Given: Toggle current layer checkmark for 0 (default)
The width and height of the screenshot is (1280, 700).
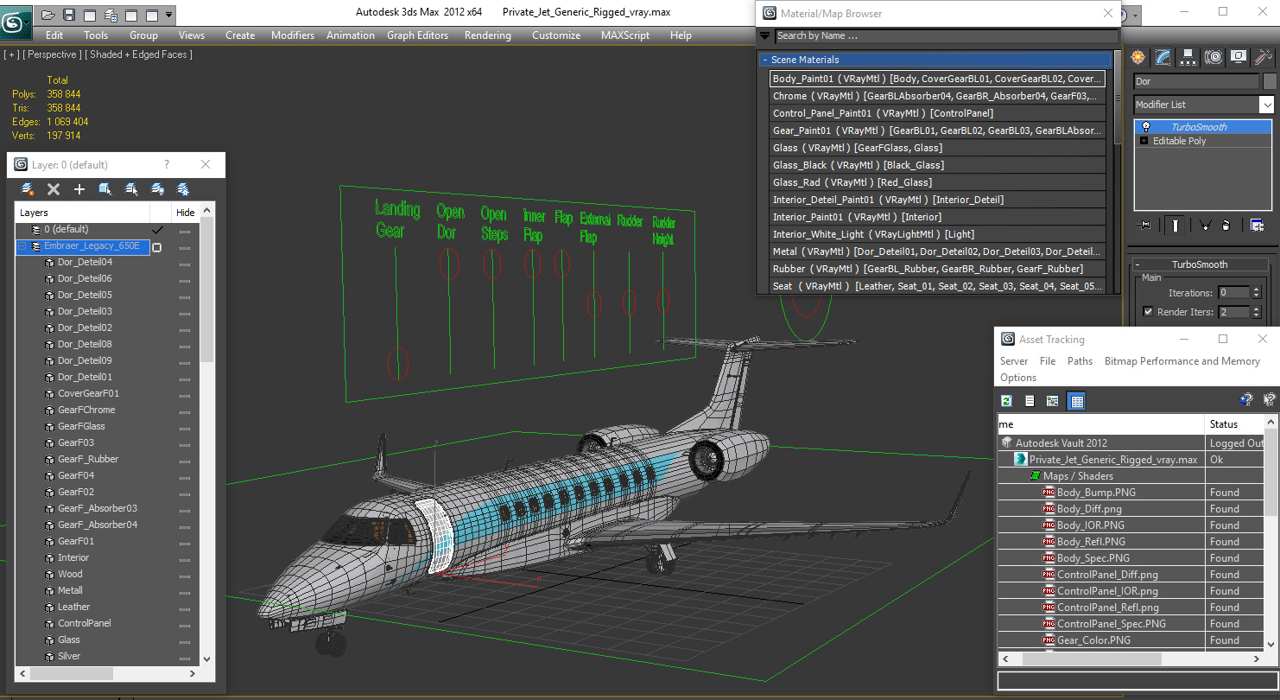Looking at the screenshot, I should [157, 230].
